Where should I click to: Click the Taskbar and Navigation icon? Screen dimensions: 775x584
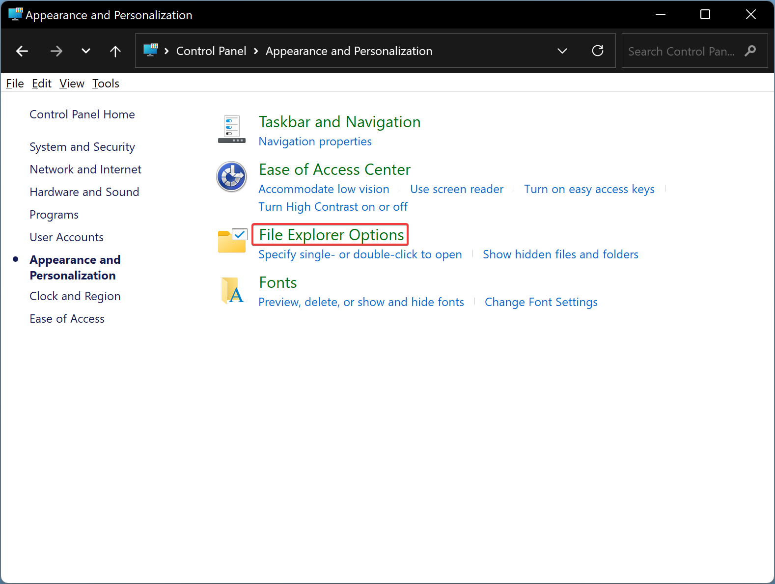tap(232, 129)
